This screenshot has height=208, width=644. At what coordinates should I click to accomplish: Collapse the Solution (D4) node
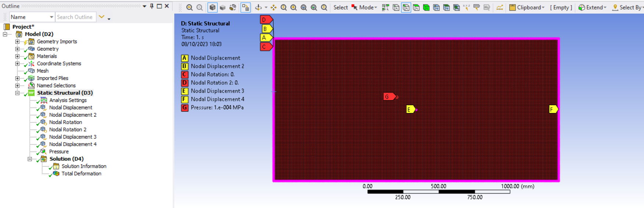click(30, 159)
